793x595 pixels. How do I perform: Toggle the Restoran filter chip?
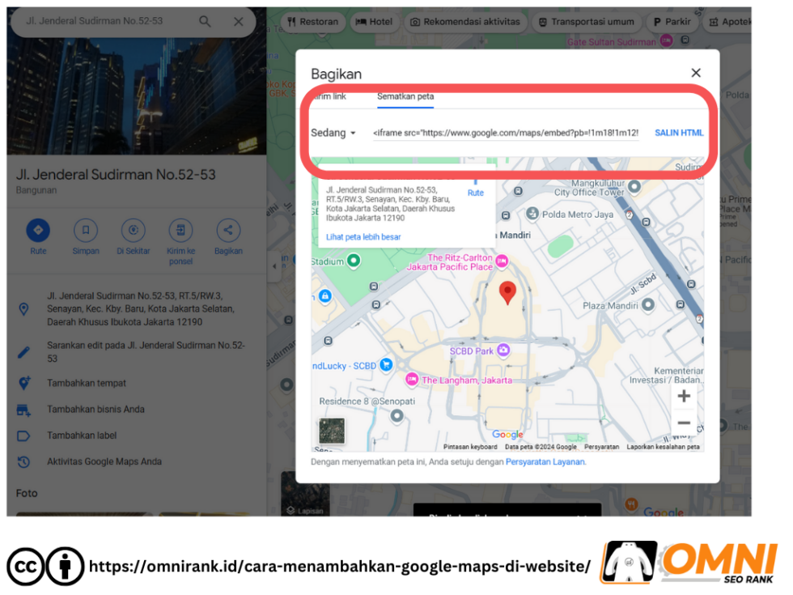(x=312, y=22)
